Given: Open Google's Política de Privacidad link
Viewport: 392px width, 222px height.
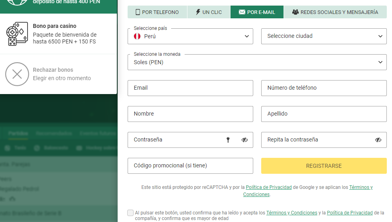Looking at the screenshot, I should [x=269, y=187].
